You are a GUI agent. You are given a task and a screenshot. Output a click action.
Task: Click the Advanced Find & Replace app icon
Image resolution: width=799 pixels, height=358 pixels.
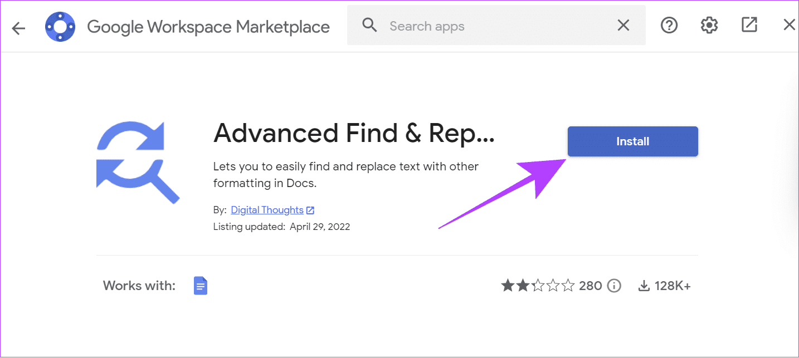[x=138, y=161]
